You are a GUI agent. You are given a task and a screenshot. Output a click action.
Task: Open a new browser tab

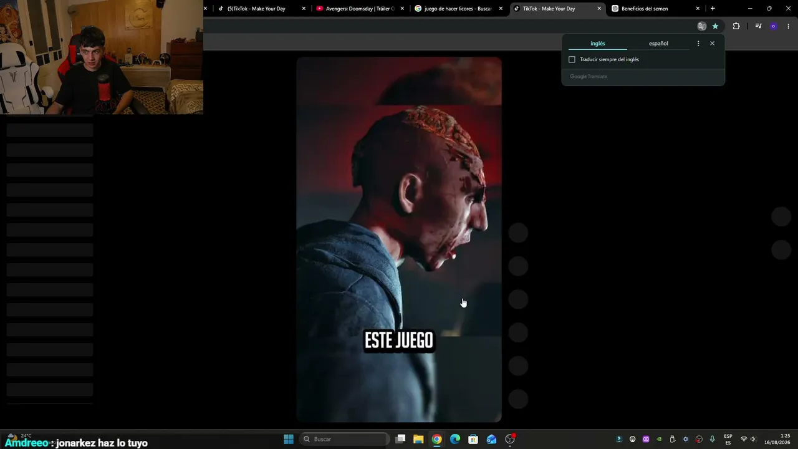(x=713, y=9)
